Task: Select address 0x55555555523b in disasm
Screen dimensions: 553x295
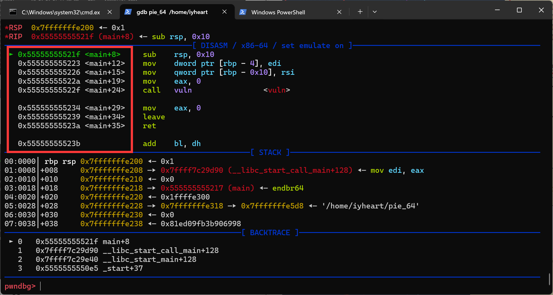Action: coord(49,144)
